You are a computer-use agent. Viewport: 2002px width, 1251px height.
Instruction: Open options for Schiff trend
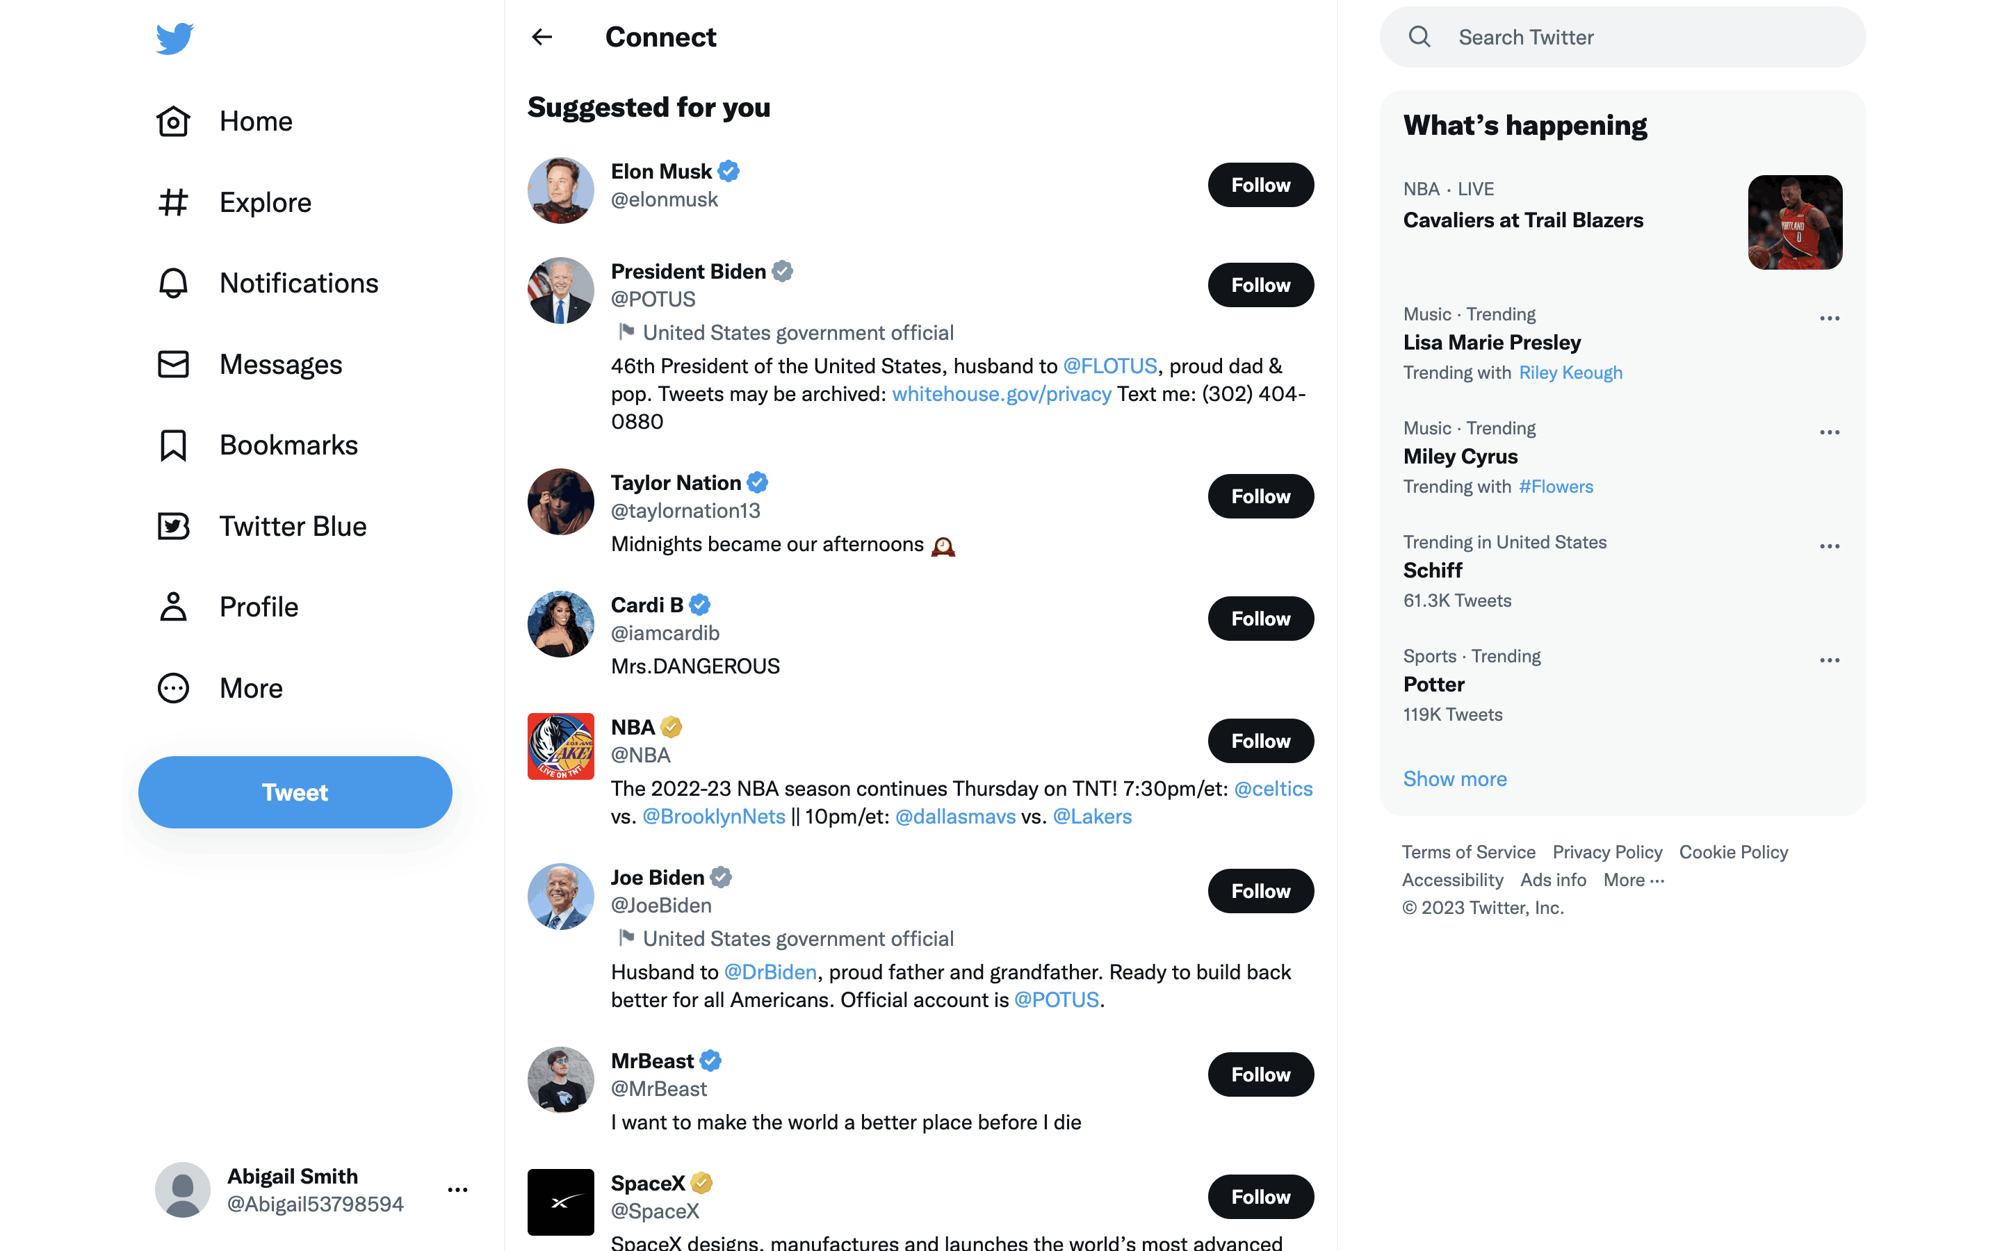(x=1829, y=546)
